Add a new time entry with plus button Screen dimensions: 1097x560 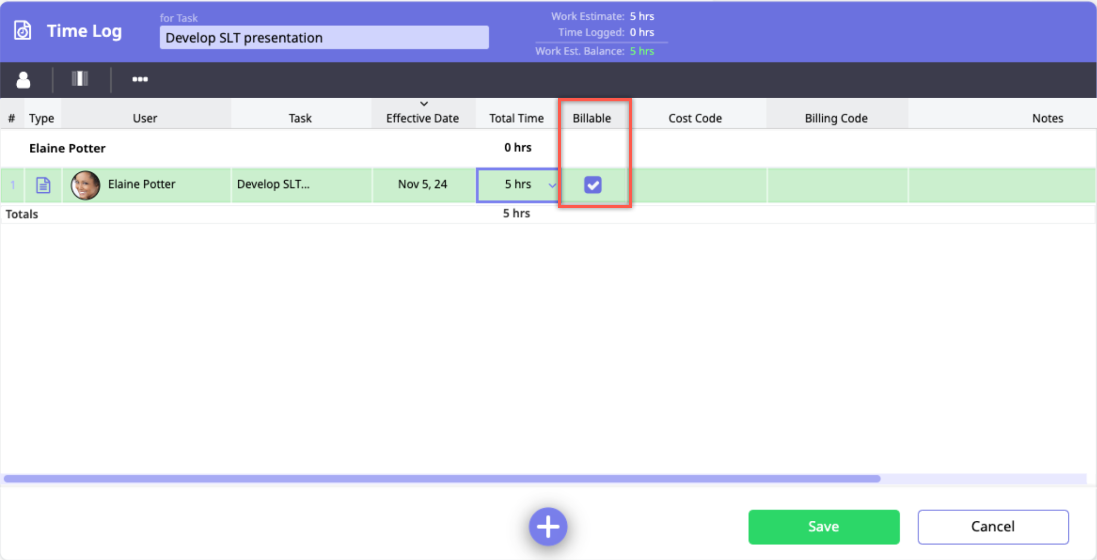(547, 526)
